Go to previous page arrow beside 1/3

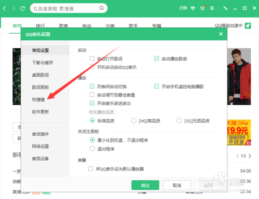pyautogui.click(x=238, y=156)
